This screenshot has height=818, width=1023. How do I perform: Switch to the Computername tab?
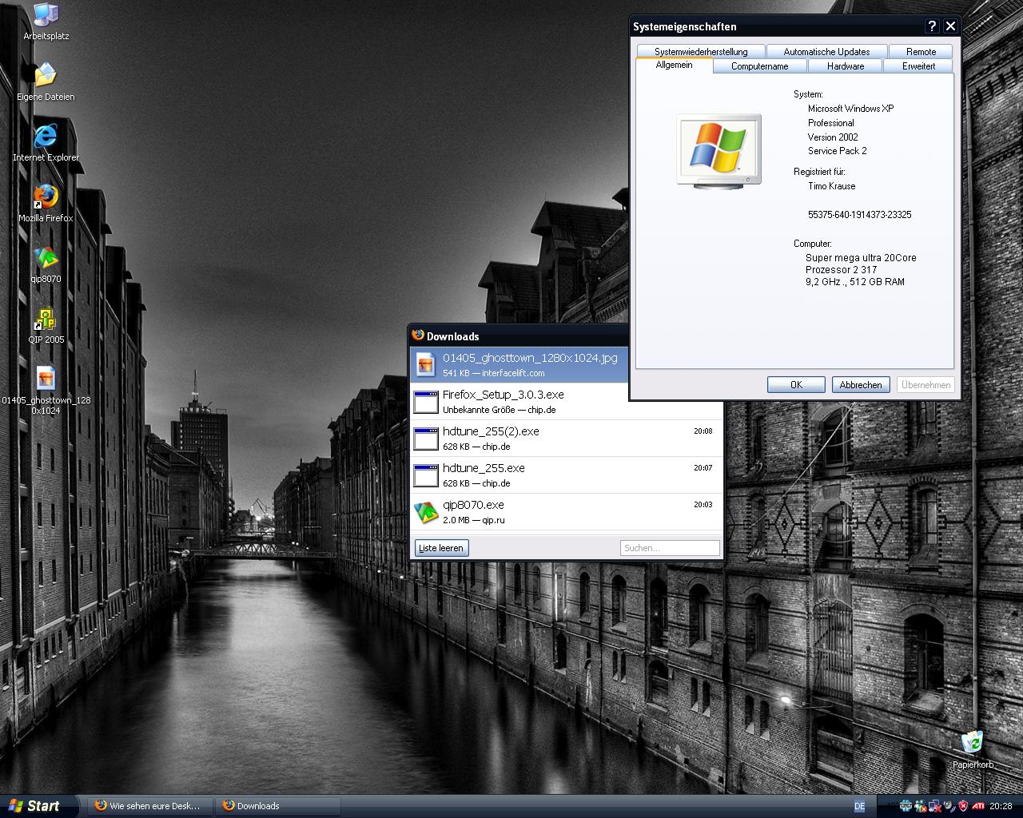(x=759, y=66)
